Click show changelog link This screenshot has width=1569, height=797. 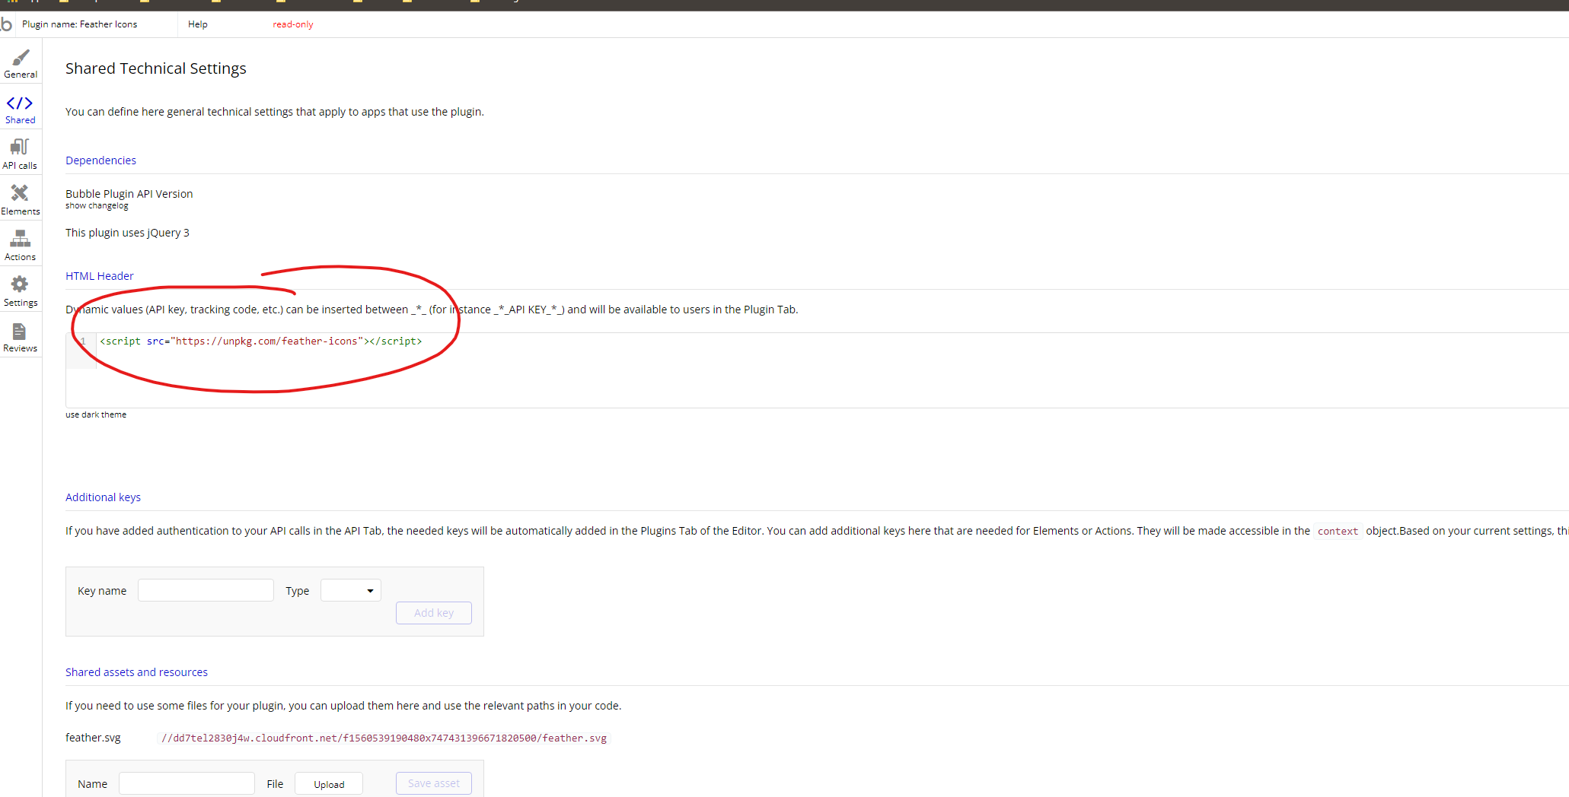click(97, 206)
